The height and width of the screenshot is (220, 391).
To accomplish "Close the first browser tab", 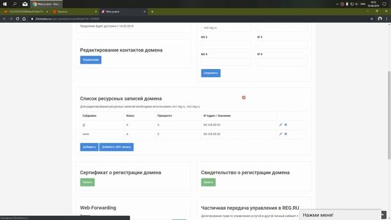I will 47,12.
